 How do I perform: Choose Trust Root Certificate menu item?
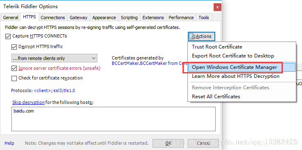click(x=241, y=47)
